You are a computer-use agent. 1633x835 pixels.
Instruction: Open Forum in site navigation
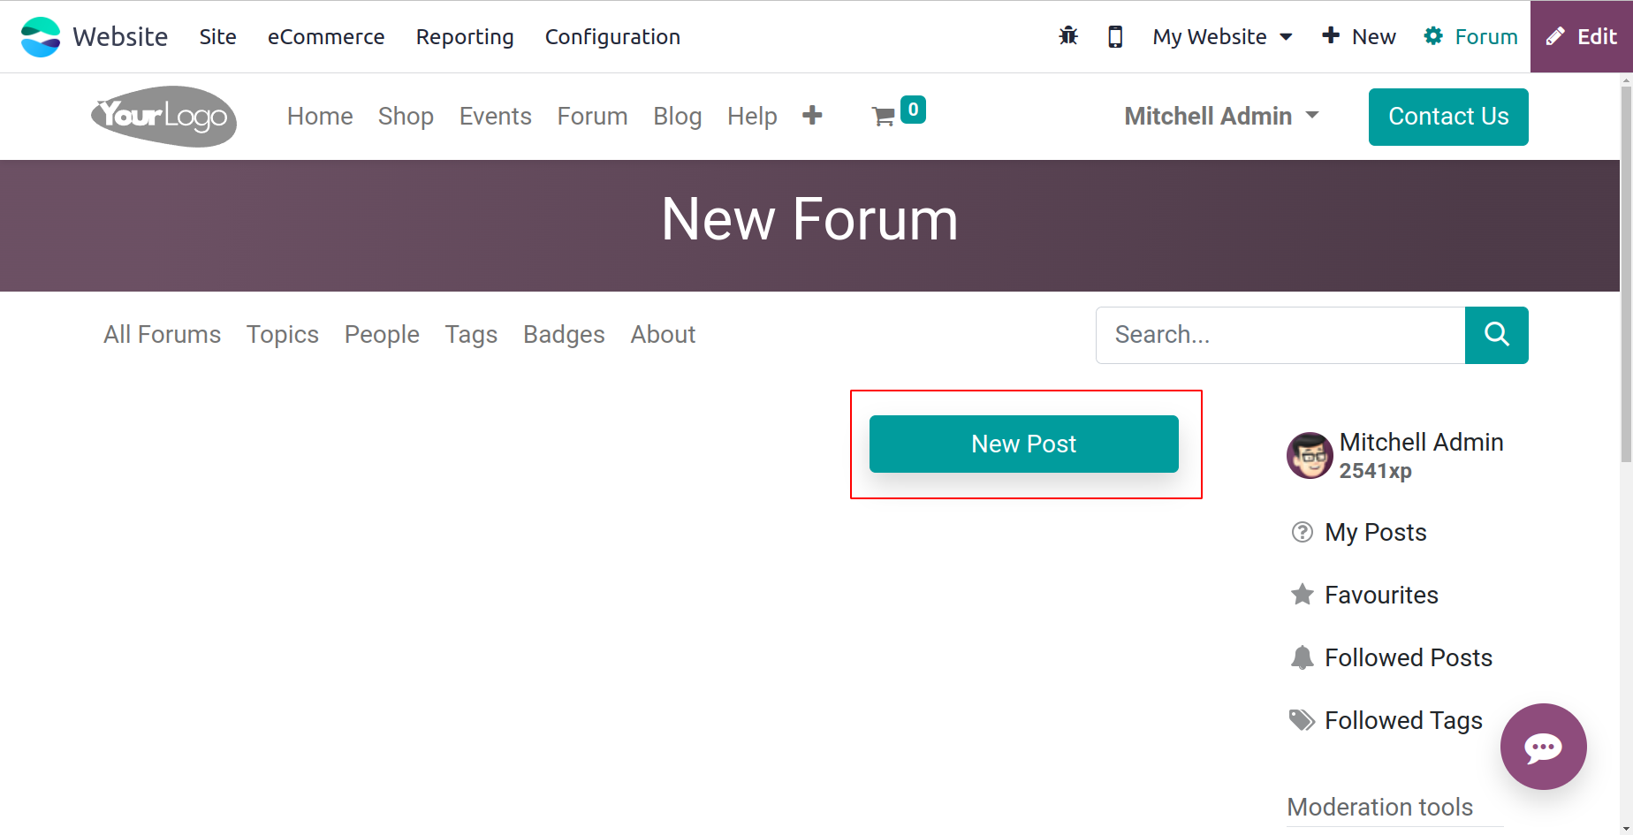(592, 116)
